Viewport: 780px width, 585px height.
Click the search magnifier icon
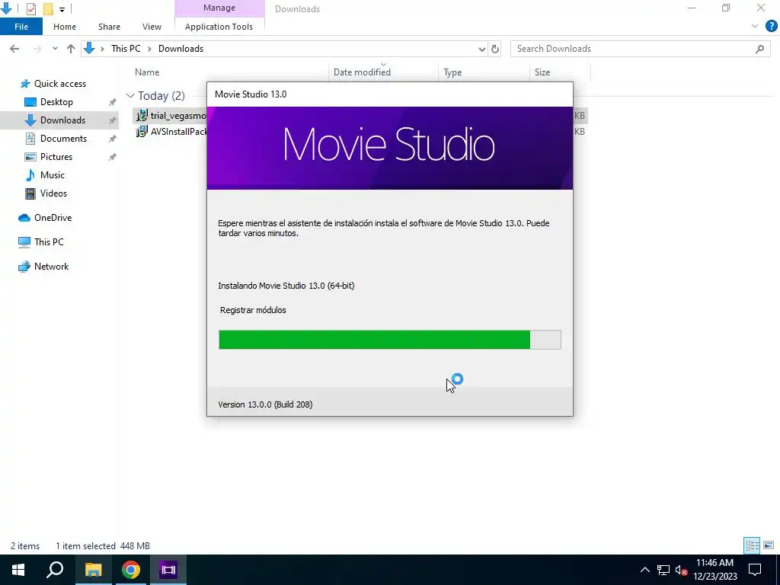759,49
